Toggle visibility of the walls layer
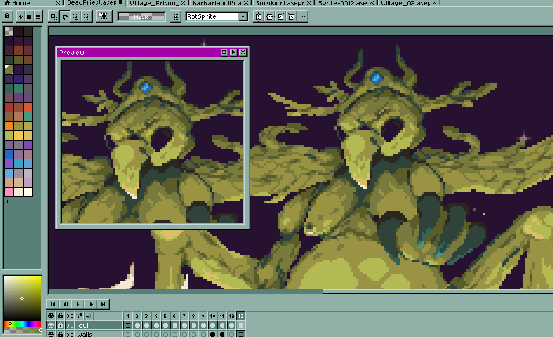Viewport: 553px width, 337px height. 51,334
